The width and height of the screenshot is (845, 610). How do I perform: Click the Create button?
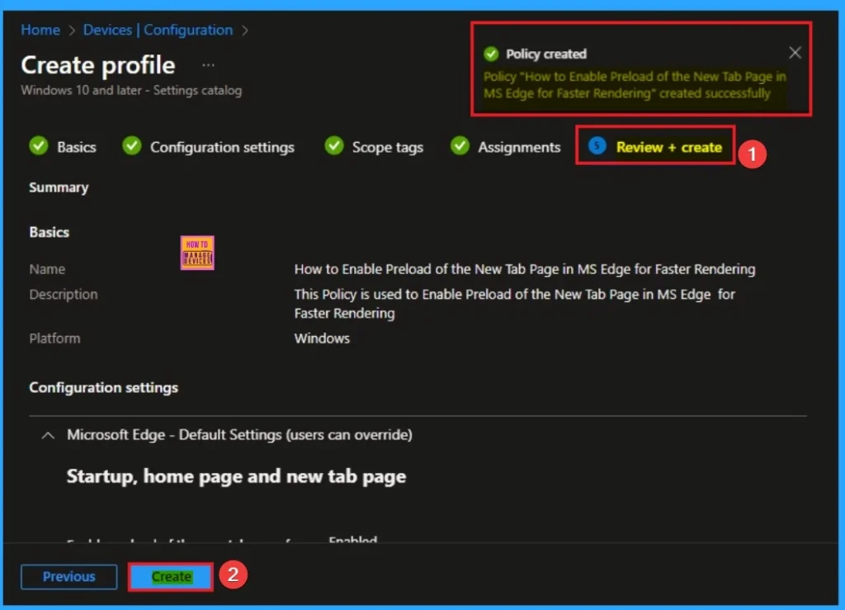click(171, 577)
